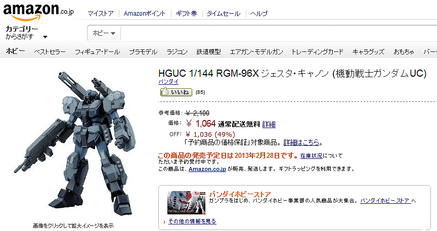Select ラジコン menu item
Viewport: 437px width, 231px height.
(177, 52)
